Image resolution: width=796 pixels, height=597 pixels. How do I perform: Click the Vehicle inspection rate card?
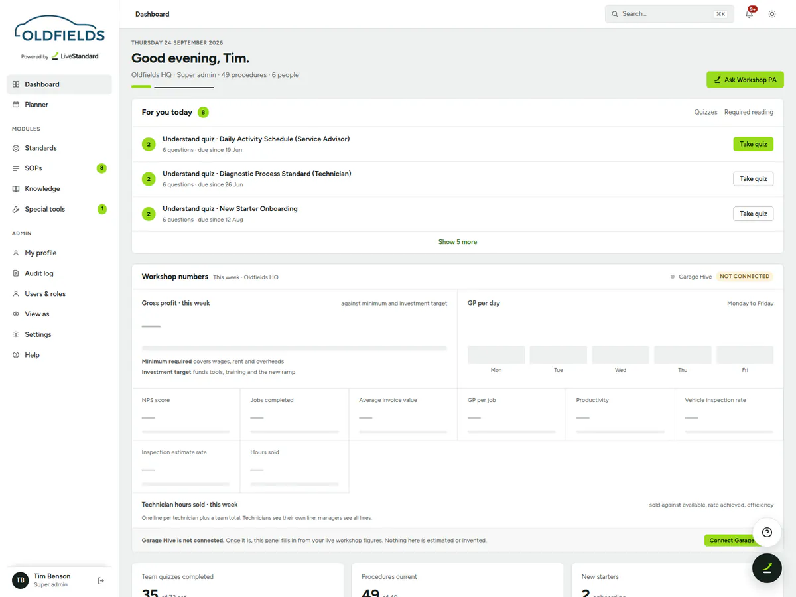coord(729,415)
